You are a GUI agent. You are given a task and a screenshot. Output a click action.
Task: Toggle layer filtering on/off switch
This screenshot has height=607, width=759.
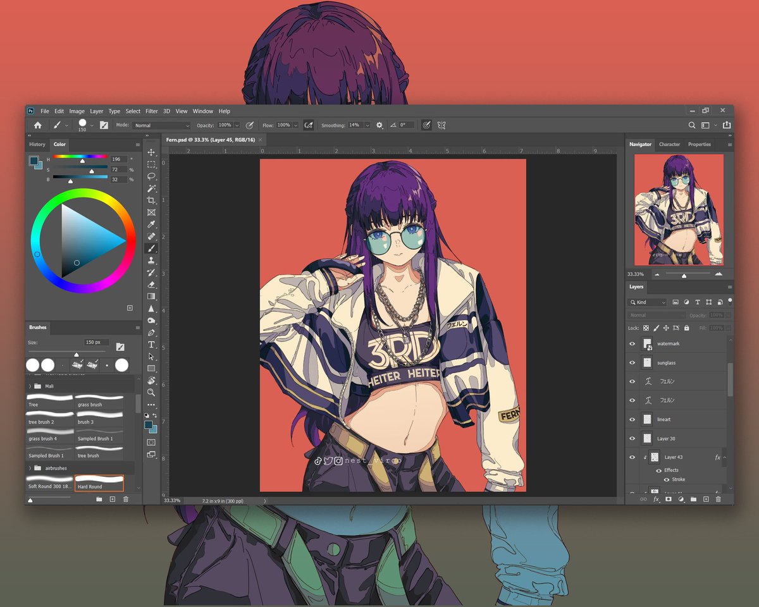pyautogui.click(x=730, y=301)
